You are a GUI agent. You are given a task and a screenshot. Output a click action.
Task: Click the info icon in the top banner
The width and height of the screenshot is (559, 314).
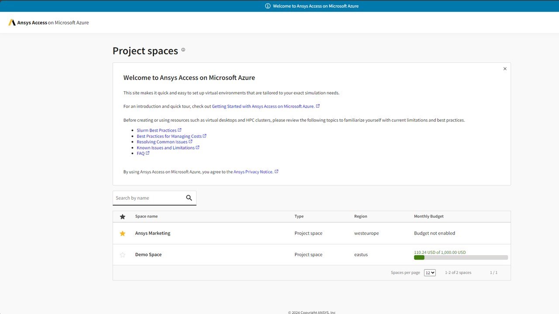(x=268, y=6)
